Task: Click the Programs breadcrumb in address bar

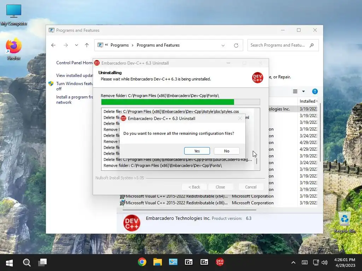Action: pyautogui.click(x=119, y=45)
